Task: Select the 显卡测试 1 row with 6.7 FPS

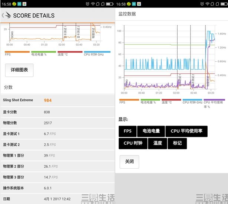Action: point(57,134)
